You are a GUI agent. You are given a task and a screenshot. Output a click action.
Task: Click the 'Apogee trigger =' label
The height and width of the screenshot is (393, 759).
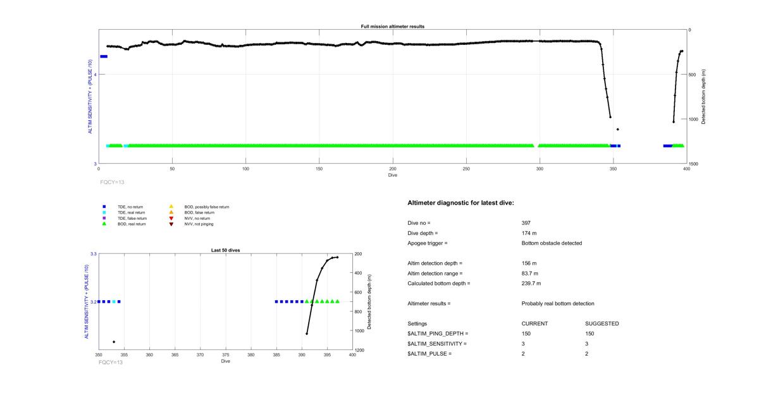click(428, 243)
